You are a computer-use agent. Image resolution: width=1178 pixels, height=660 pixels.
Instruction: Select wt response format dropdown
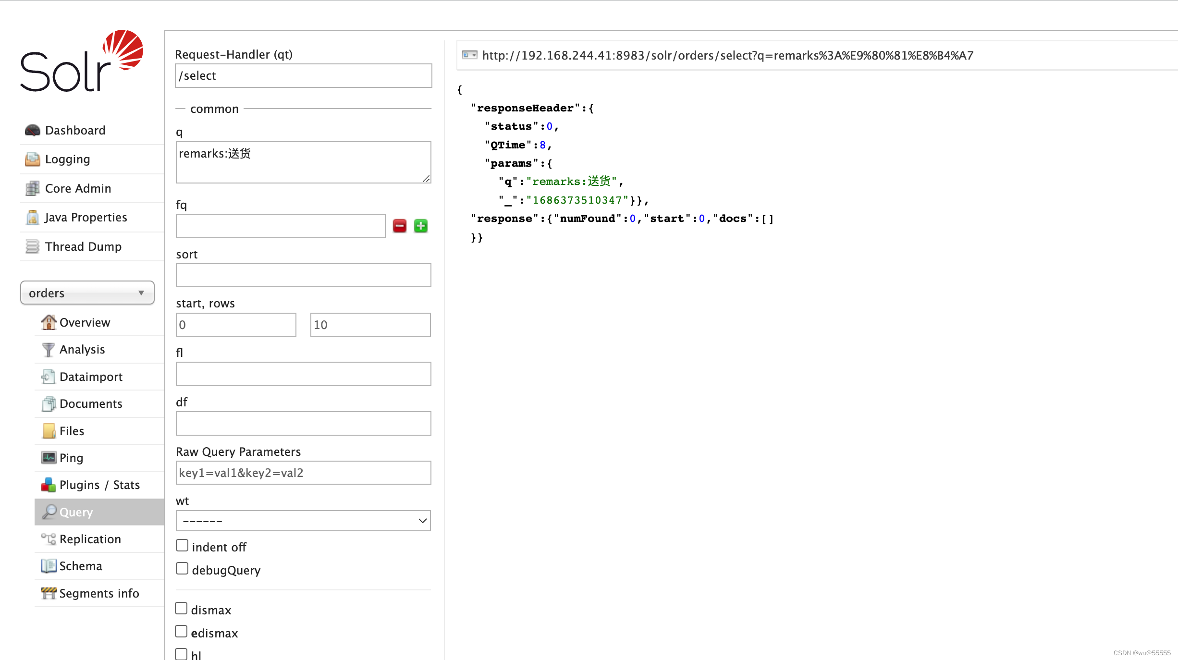pos(304,521)
